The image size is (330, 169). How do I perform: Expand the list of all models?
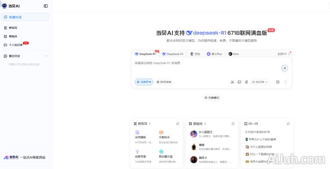[283, 54]
